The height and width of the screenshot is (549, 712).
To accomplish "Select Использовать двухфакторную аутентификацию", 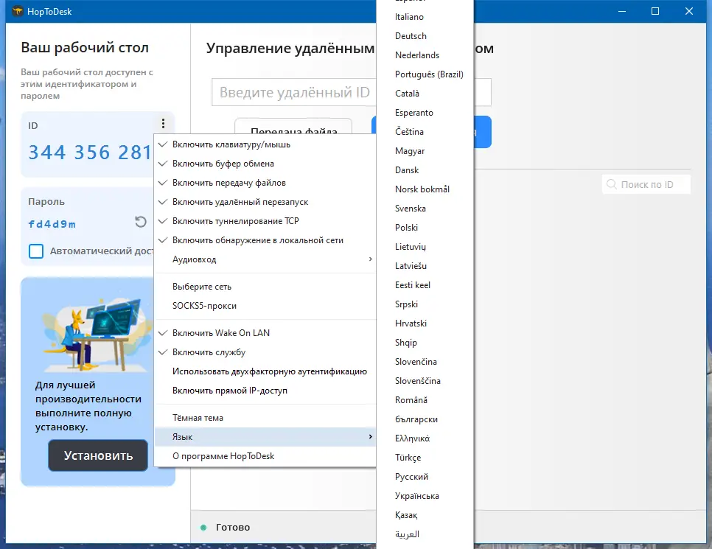I will [265, 371].
